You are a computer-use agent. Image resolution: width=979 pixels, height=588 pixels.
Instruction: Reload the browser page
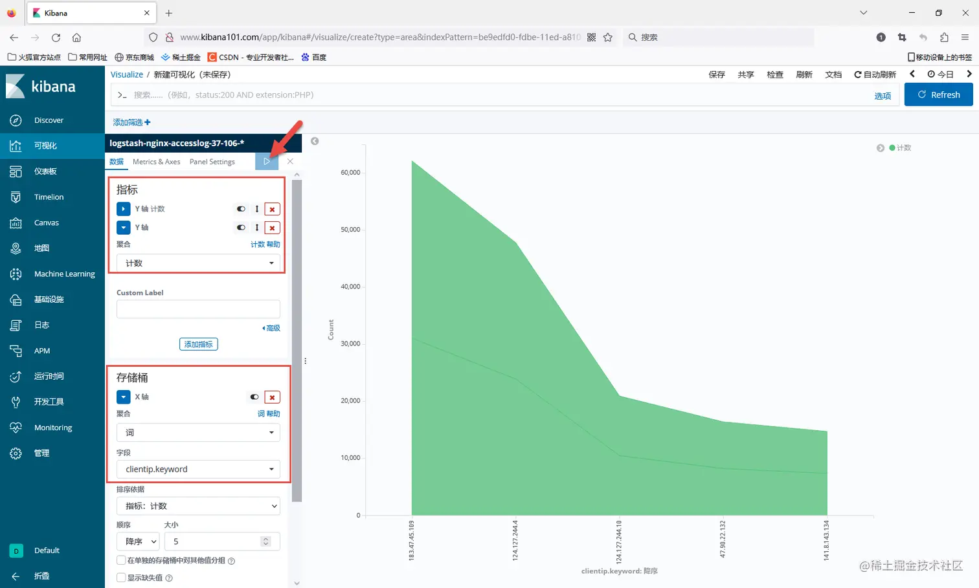[x=56, y=38]
